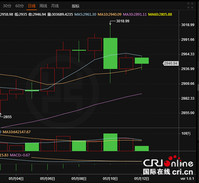Click the MA60:2805.88 legend label
This screenshot has height=183, width=199.
[x=160, y=14]
